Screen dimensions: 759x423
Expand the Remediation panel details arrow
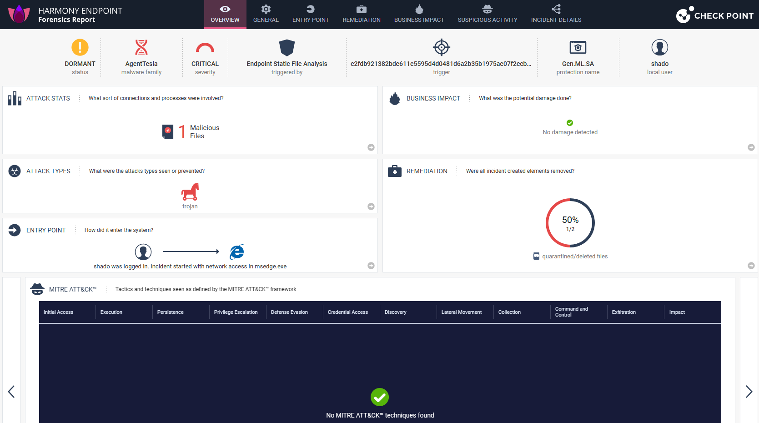point(751,266)
